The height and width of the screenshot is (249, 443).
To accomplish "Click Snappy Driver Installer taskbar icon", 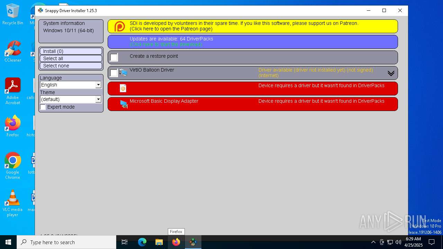I will [193, 242].
